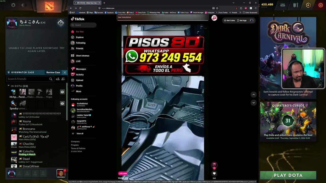
Task: Open TikTok LIVE section
Action: (x=76, y=61)
